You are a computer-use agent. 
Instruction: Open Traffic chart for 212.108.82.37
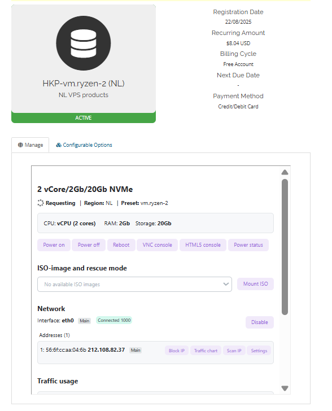pos(206,351)
